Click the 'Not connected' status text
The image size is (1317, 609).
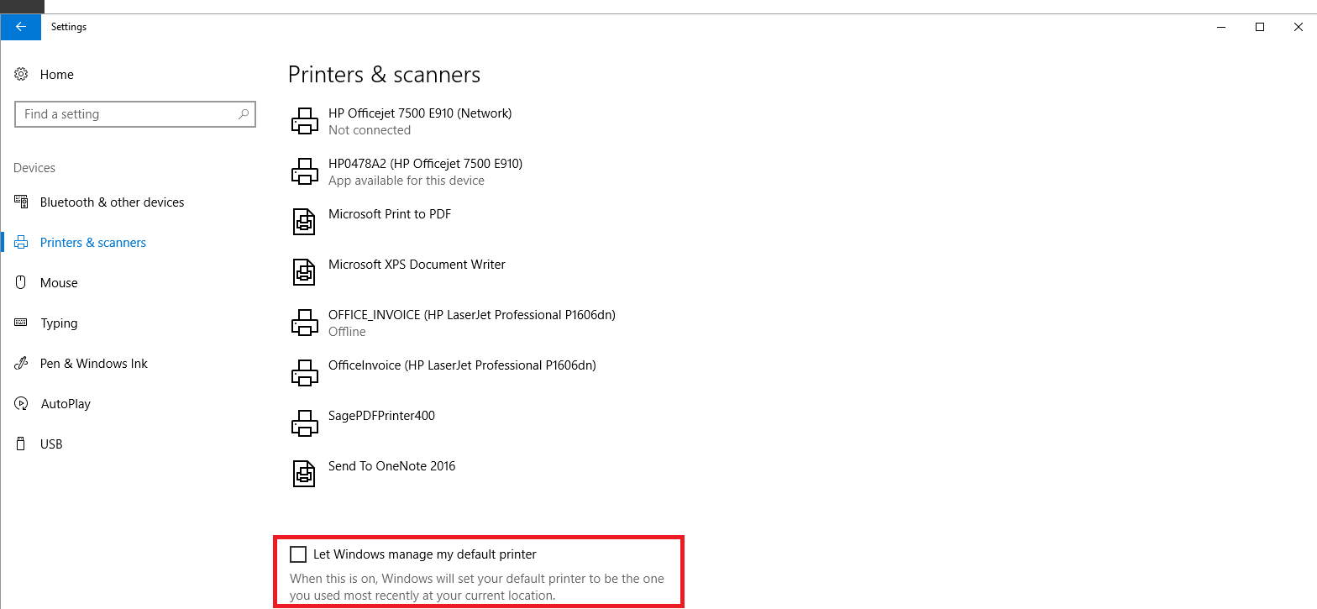pos(370,130)
